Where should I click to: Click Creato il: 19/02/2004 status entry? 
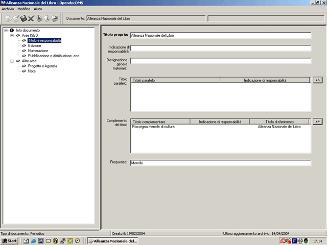[128, 234]
